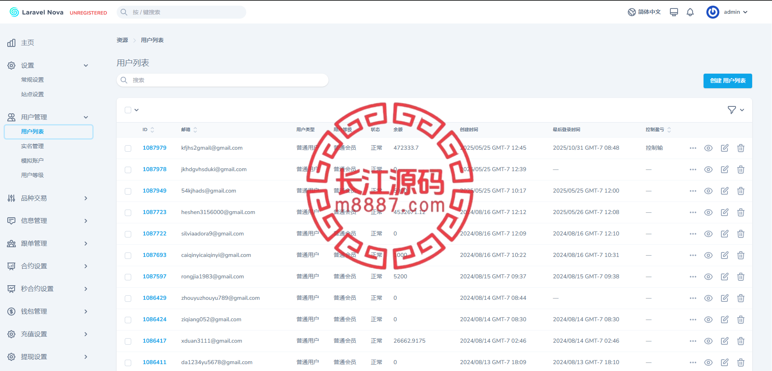Viewport: 772px width, 371px height.
Task: Sort by ID column header
Action: point(148,130)
